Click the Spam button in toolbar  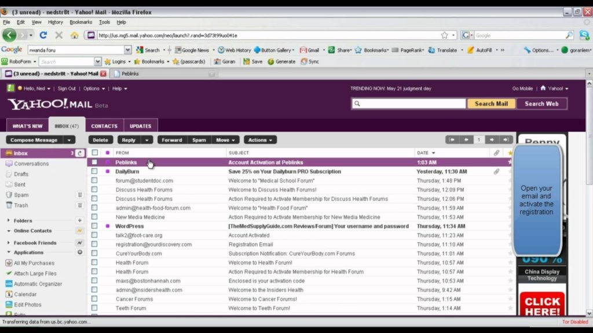[x=199, y=140]
